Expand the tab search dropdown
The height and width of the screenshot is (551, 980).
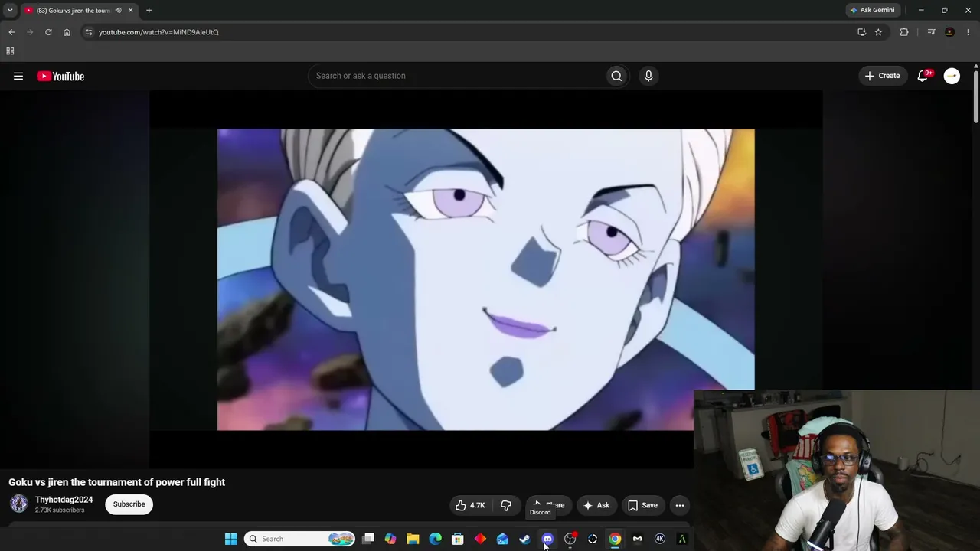(10, 11)
